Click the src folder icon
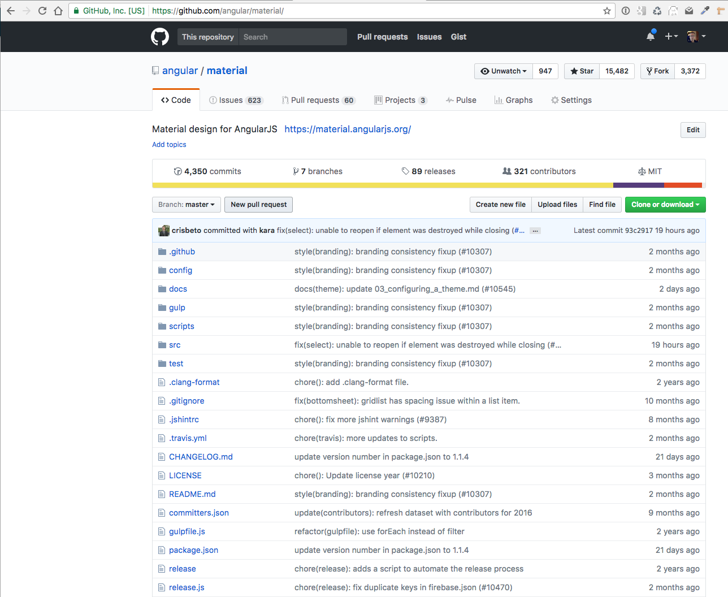 [x=162, y=345]
